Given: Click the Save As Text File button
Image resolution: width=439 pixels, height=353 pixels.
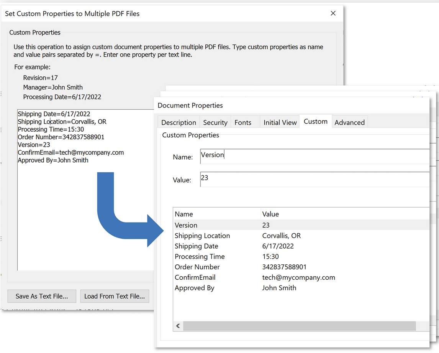Looking at the screenshot, I should (42, 296).
